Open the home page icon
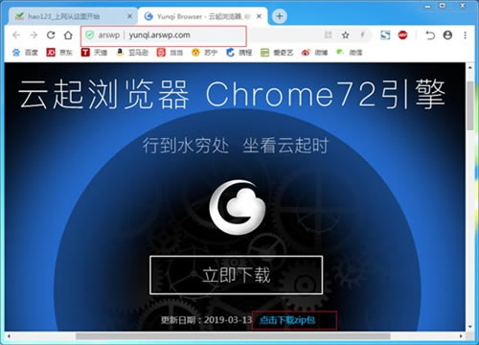The width and height of the screenshot is (479, 345). point(68,34)
